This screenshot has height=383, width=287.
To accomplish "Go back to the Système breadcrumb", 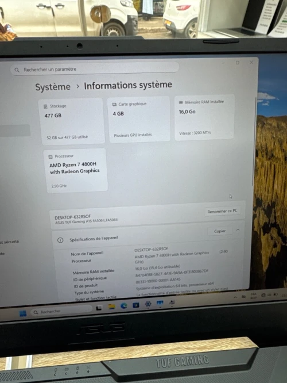I will (53, 87).
